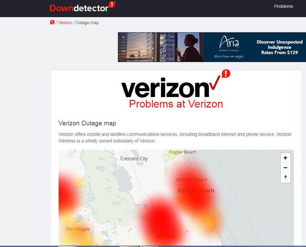The height and width of the screenshot is (247, 306).
Task: Click the red exclamation badge beside Verizon logo
Action: [226, 73]
